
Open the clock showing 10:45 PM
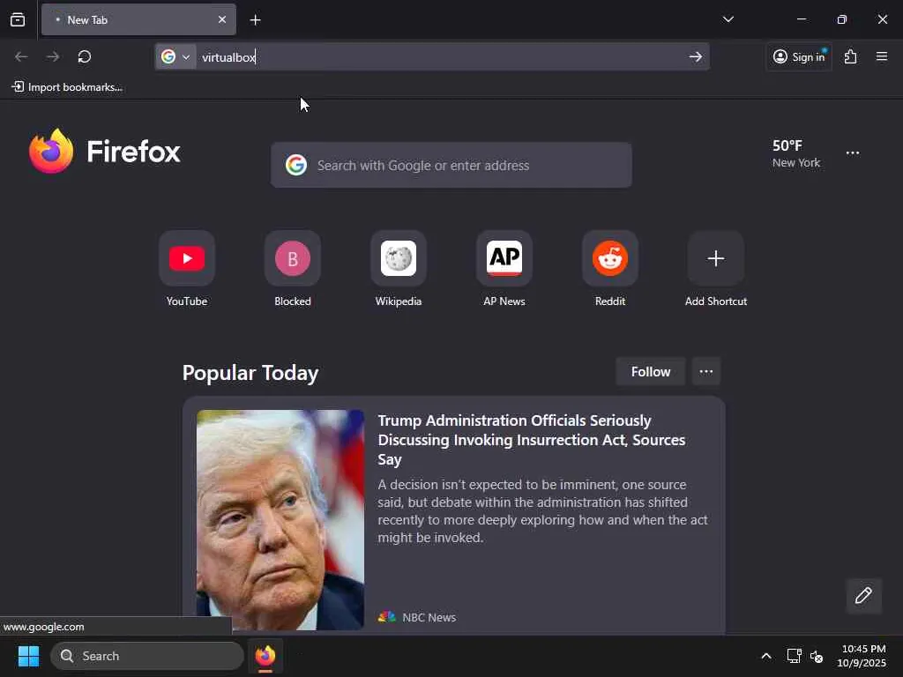tap(862, 656)
